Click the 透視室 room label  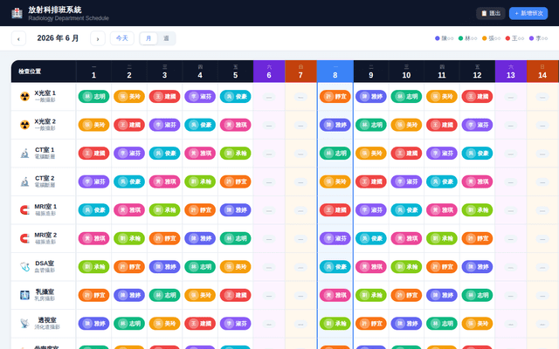coord(47,320)
